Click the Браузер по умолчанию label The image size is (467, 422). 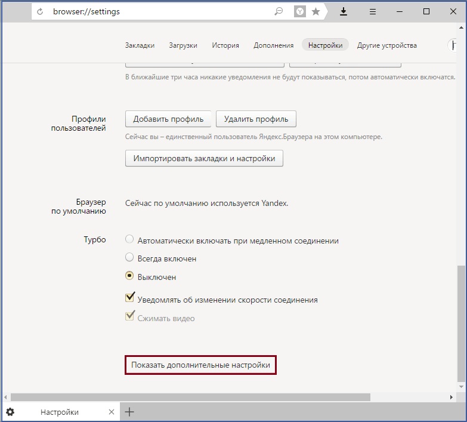[78, 207]
